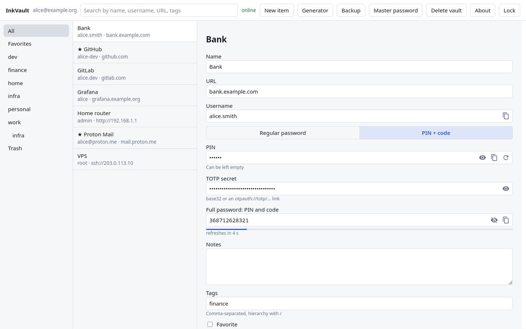Open the Home router entry
Image resolution: width=526 pixels, height=329 pixels.
(x=135, y=117)
